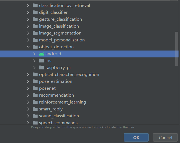Click the digit_classifier folder icon
Image resolution: width=180 pixels, height=143 pixels.
35,12
